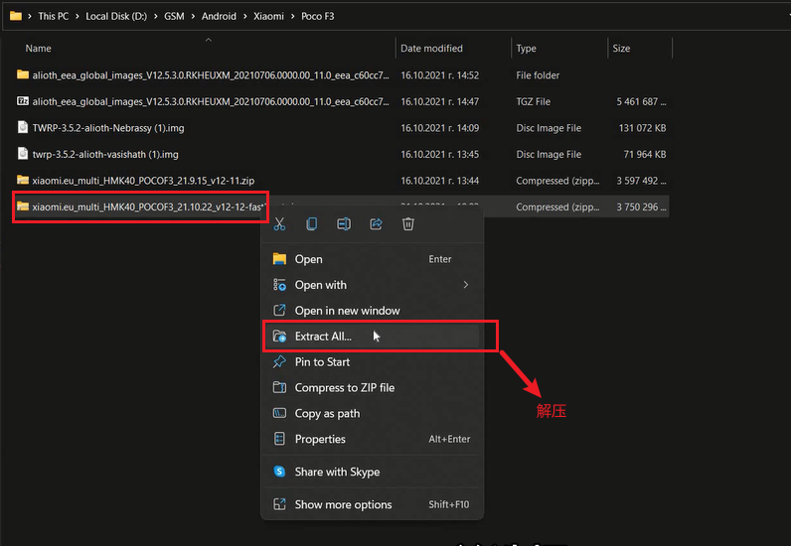Click the TGZ File type cell
The image size is (791, 546).
pos(534,102)
